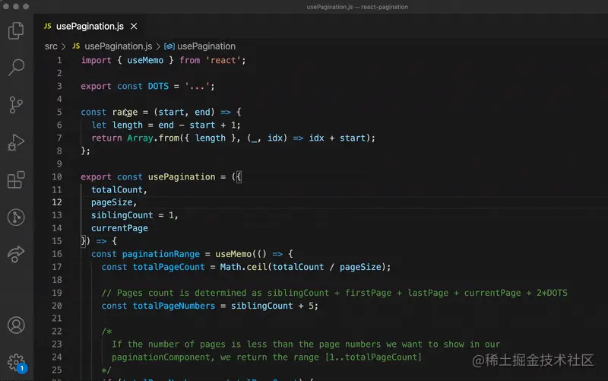
Task: Select the usePagination.js editor tab
Action: pyautogui.click(x=90, y=26)
